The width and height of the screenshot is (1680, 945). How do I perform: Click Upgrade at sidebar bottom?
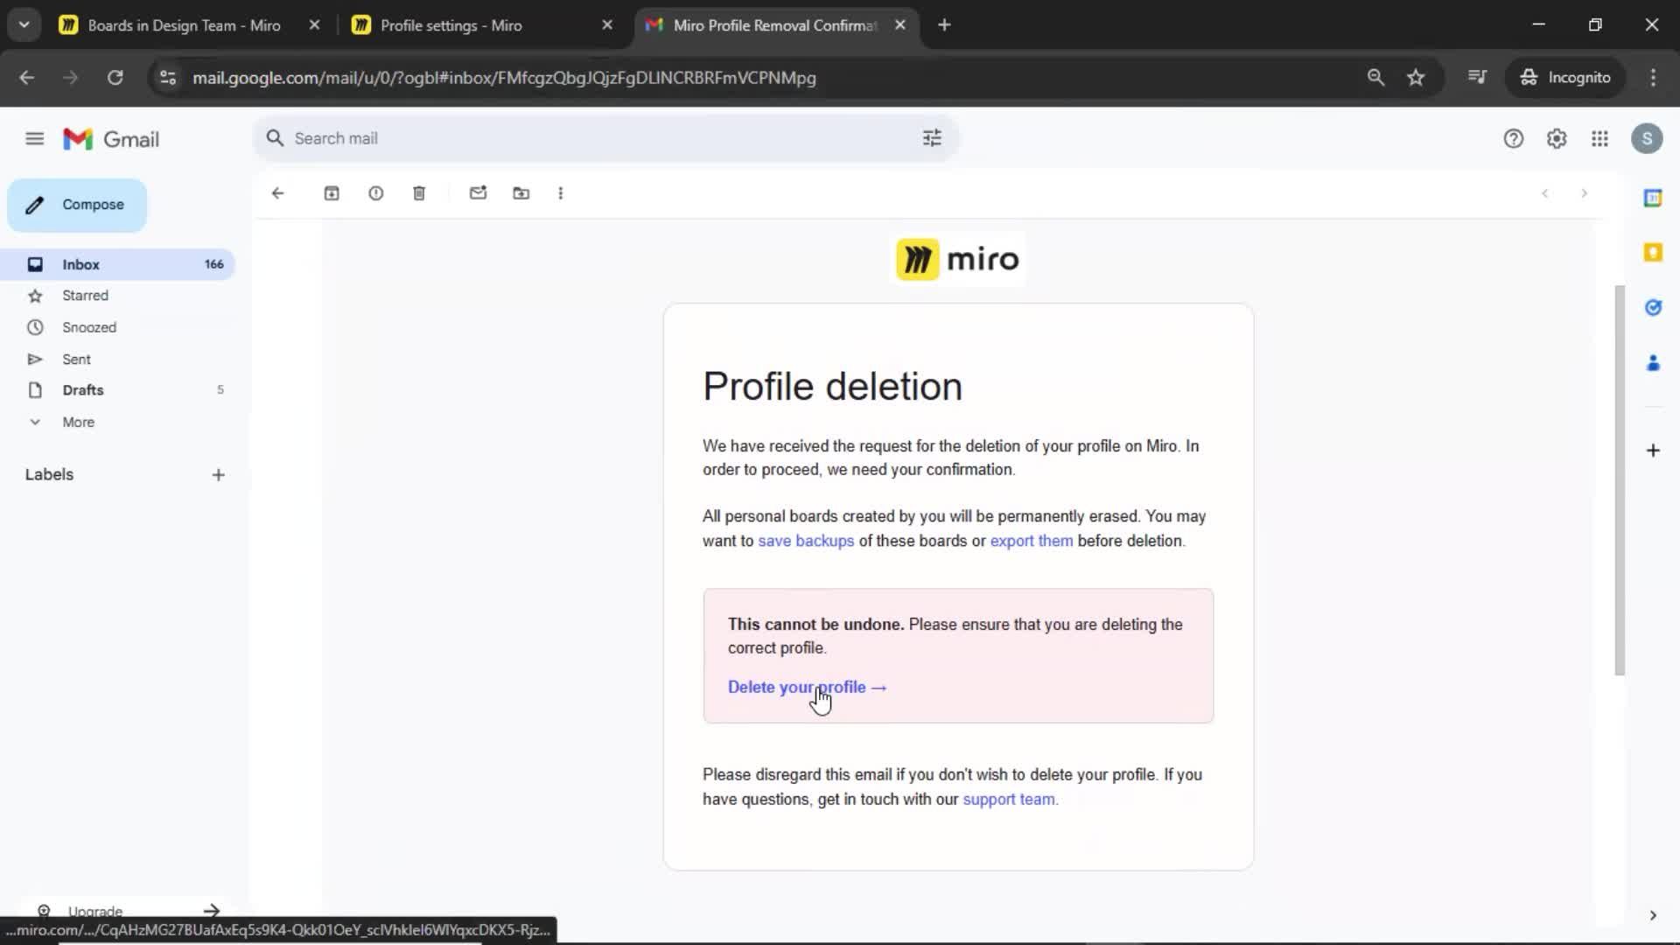95,911
